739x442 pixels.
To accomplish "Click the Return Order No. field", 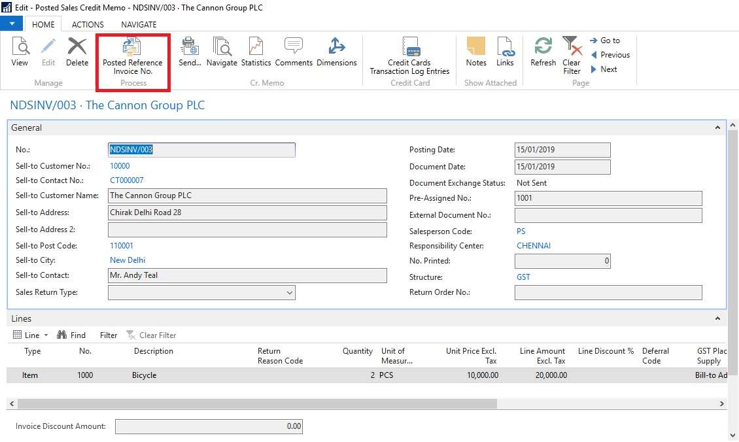I will (x=608, y=293).
